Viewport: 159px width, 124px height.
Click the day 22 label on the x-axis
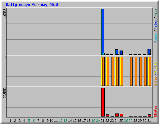point(107,121)
